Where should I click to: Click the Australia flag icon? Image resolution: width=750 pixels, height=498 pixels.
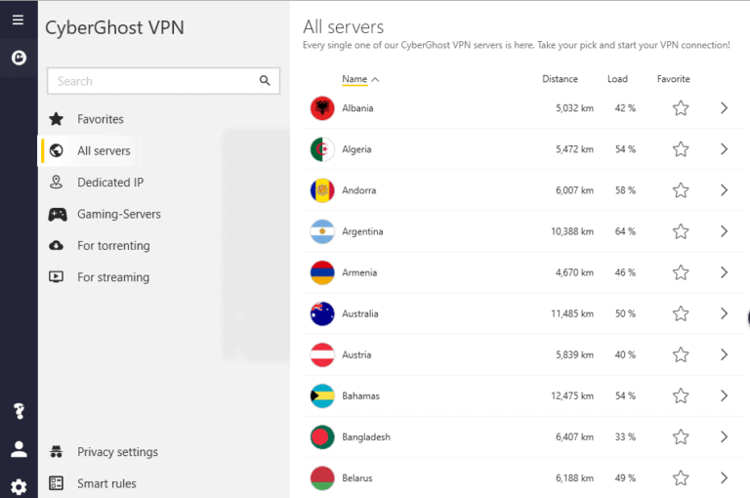[322, 313]
